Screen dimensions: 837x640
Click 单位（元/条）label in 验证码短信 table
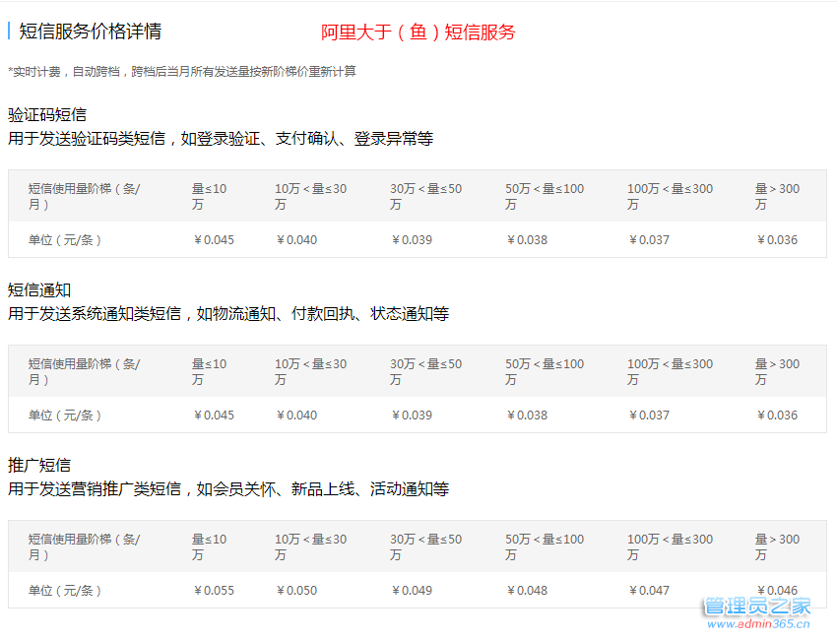65,240
